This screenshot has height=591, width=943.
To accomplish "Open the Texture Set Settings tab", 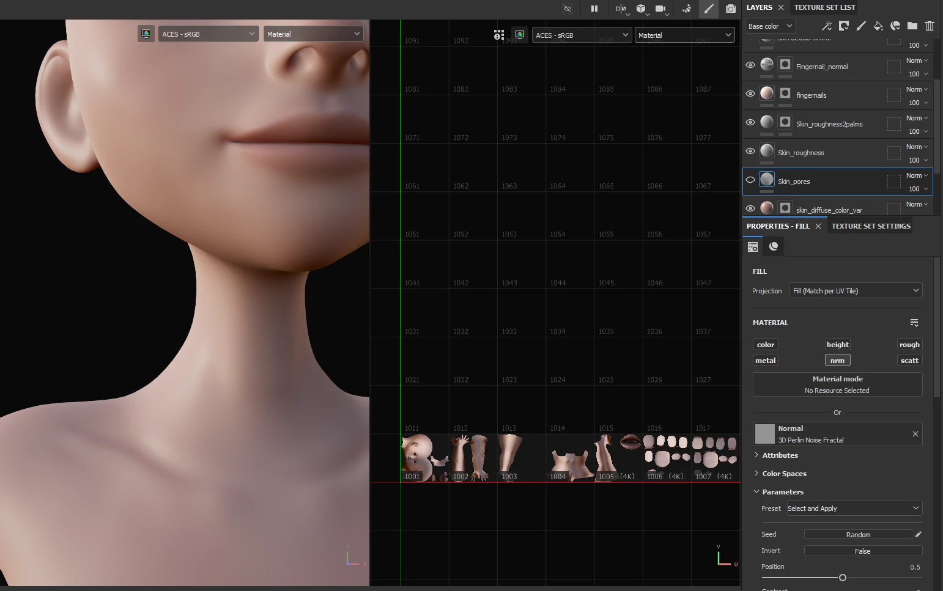I will point(871,226).
